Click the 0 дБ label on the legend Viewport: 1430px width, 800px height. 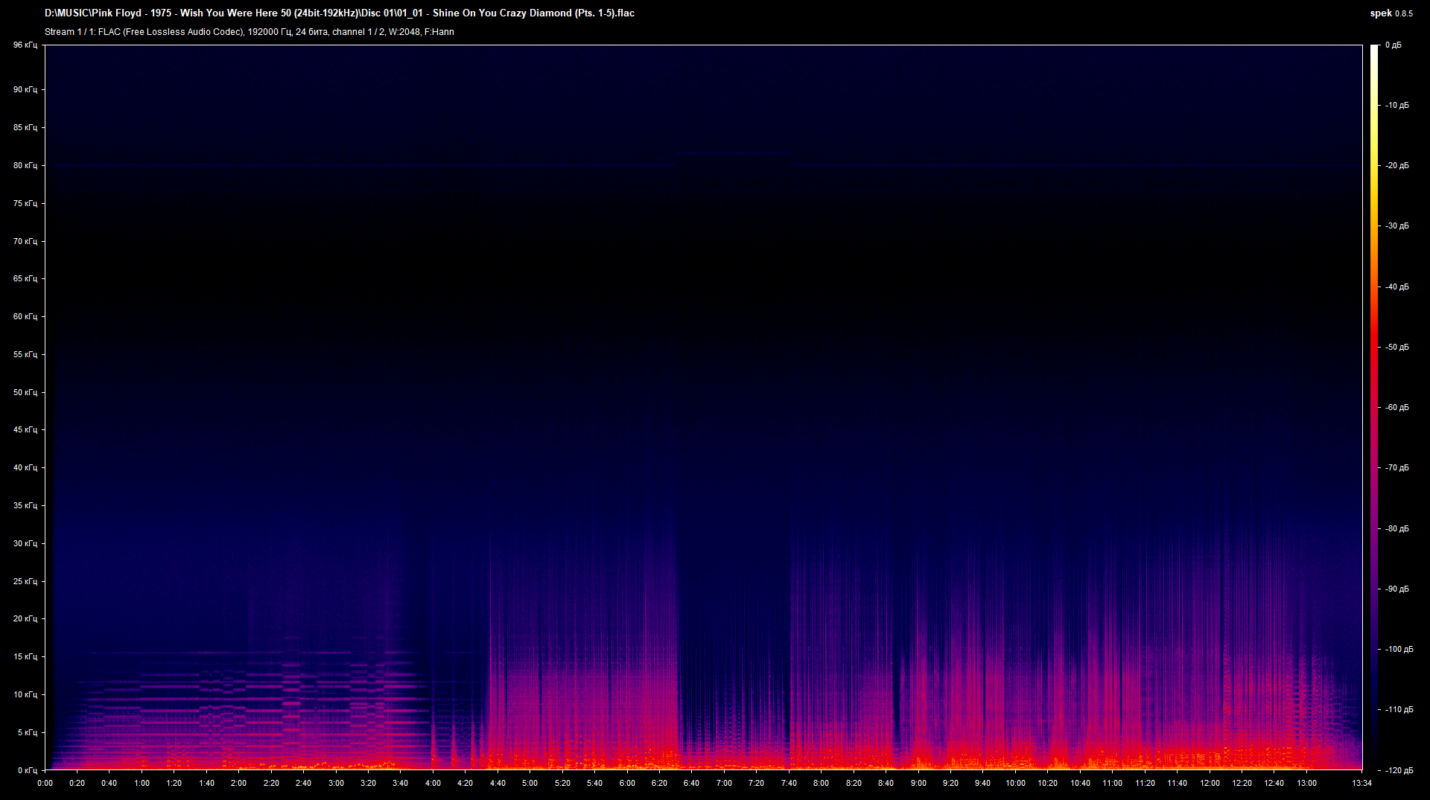[x=1394, y=45]
